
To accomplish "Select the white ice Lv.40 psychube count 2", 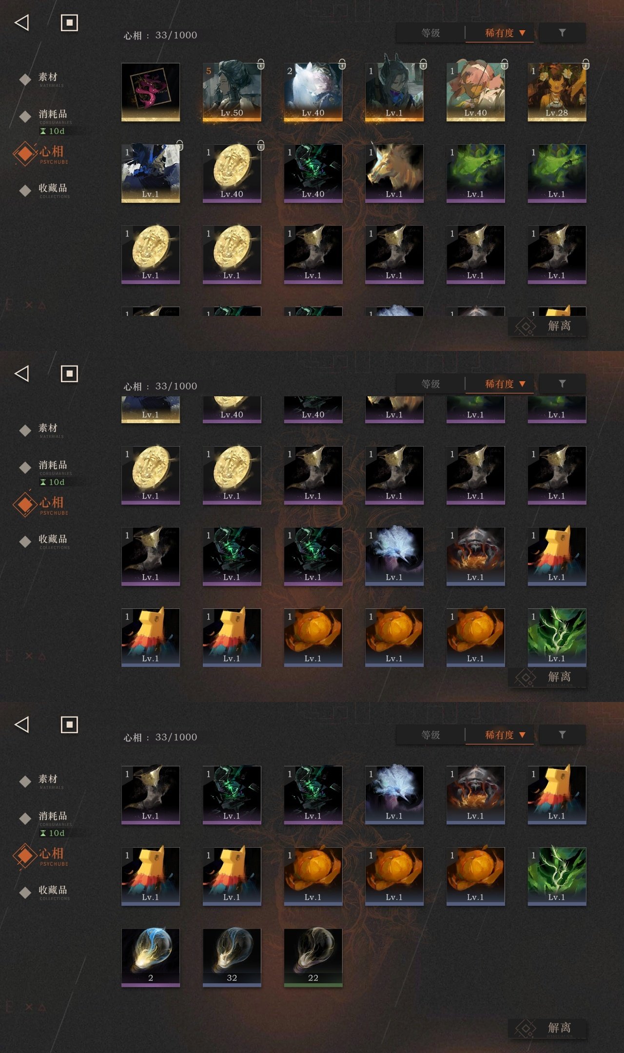I will (313, 92).
